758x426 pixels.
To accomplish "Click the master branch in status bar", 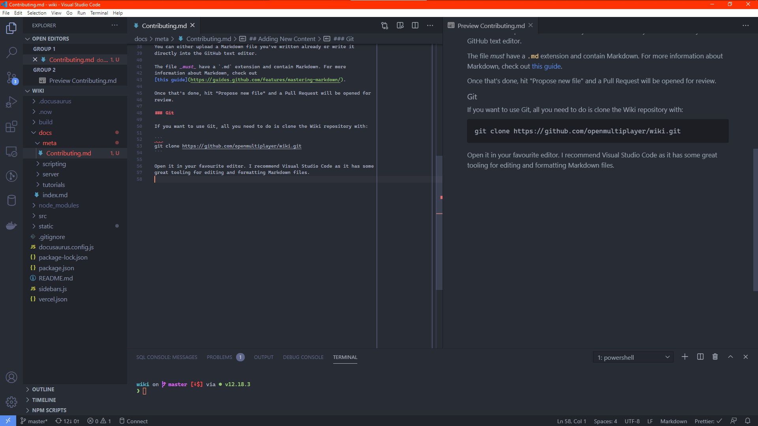I will [x=34, y=421].
